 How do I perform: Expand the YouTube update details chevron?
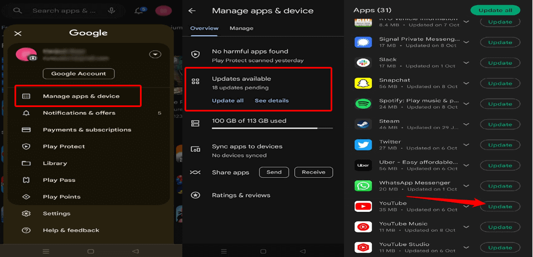tap(466, 206)
